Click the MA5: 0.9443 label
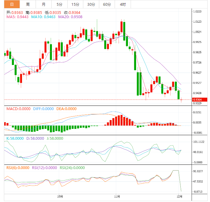The width and height of the screenshot is (210, 202). 17,17
